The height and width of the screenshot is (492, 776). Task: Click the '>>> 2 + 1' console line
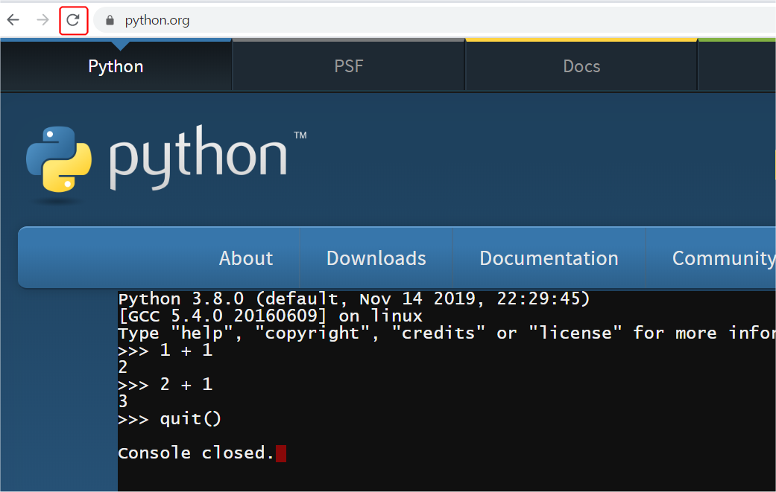pos(165,384)
